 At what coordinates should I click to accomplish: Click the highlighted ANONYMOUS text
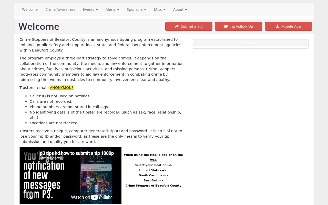(62, 88)
